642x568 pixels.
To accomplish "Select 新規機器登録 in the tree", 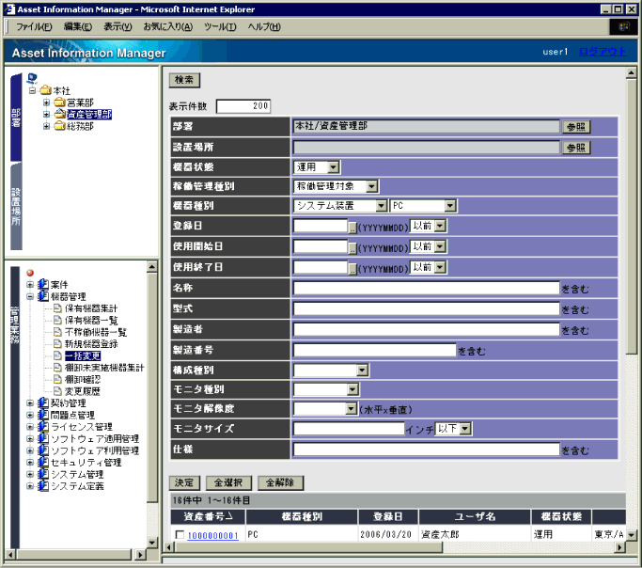I will 90,344.
